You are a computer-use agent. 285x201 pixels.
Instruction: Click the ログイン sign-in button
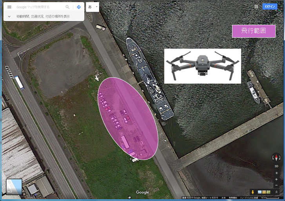[270, 7]
